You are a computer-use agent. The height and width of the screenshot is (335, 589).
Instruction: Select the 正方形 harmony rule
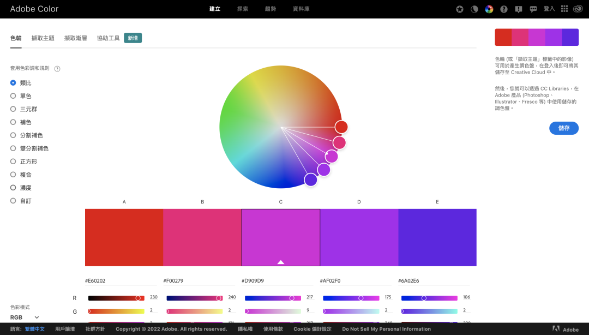23,161
